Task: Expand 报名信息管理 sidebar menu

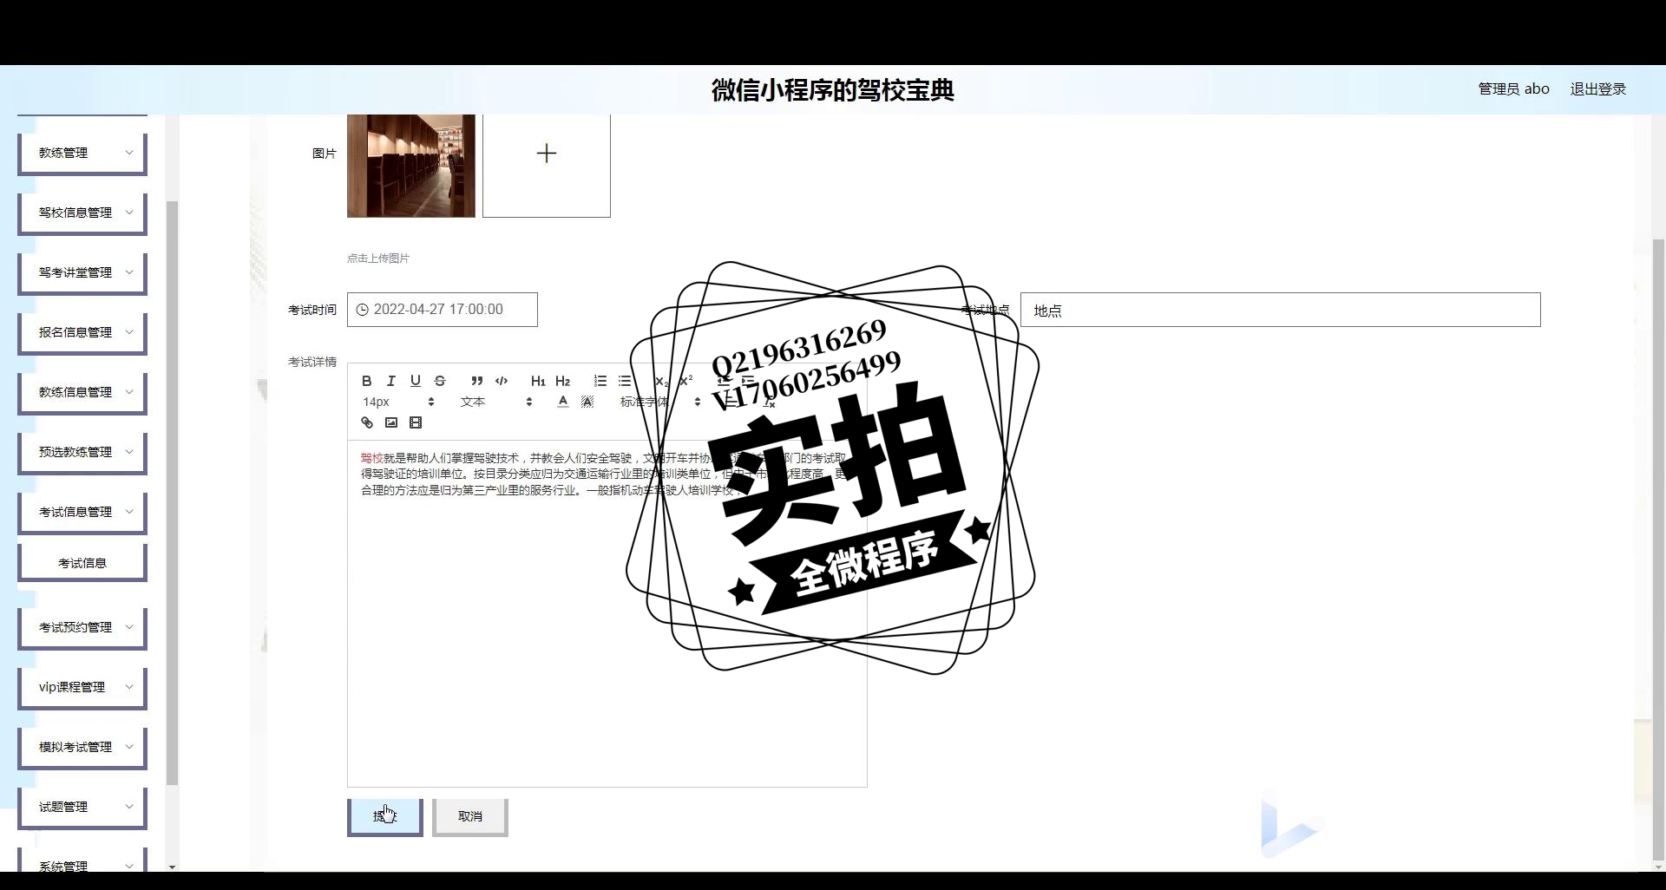Action: (82, 332)
